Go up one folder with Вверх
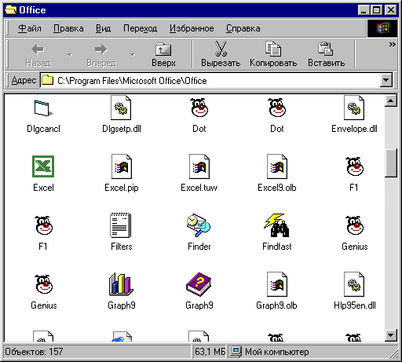This screenshot has height=362, width=402. click(163, 55)
